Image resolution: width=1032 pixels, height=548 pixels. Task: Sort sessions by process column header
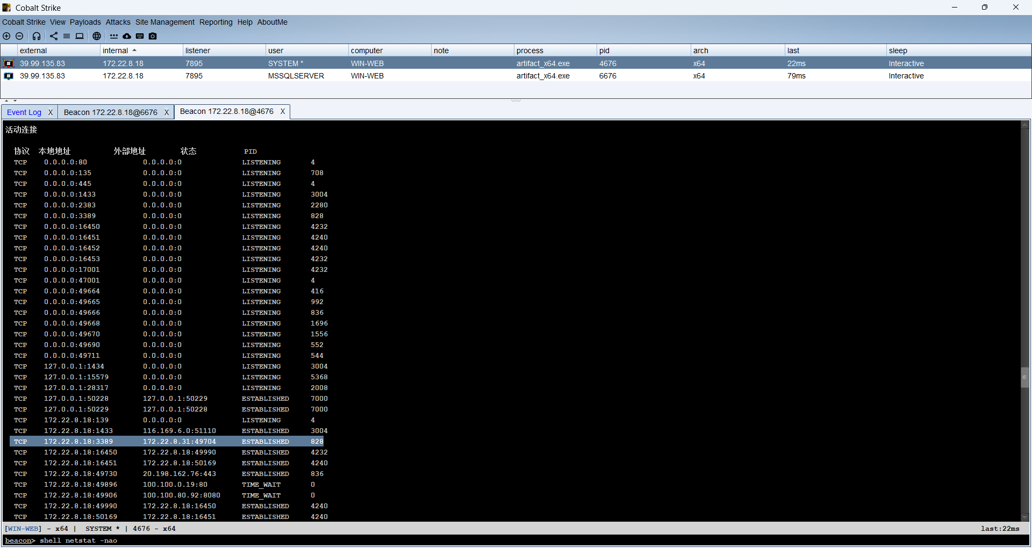point(555,51)
